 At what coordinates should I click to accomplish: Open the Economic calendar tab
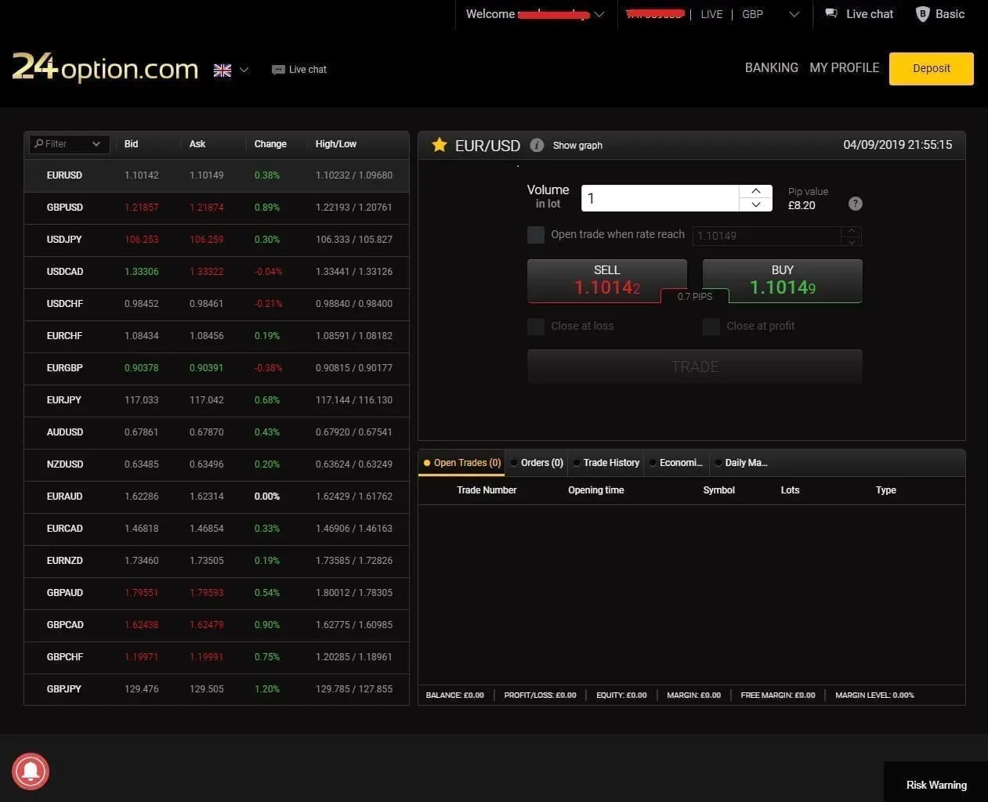(x=677, y=463)
